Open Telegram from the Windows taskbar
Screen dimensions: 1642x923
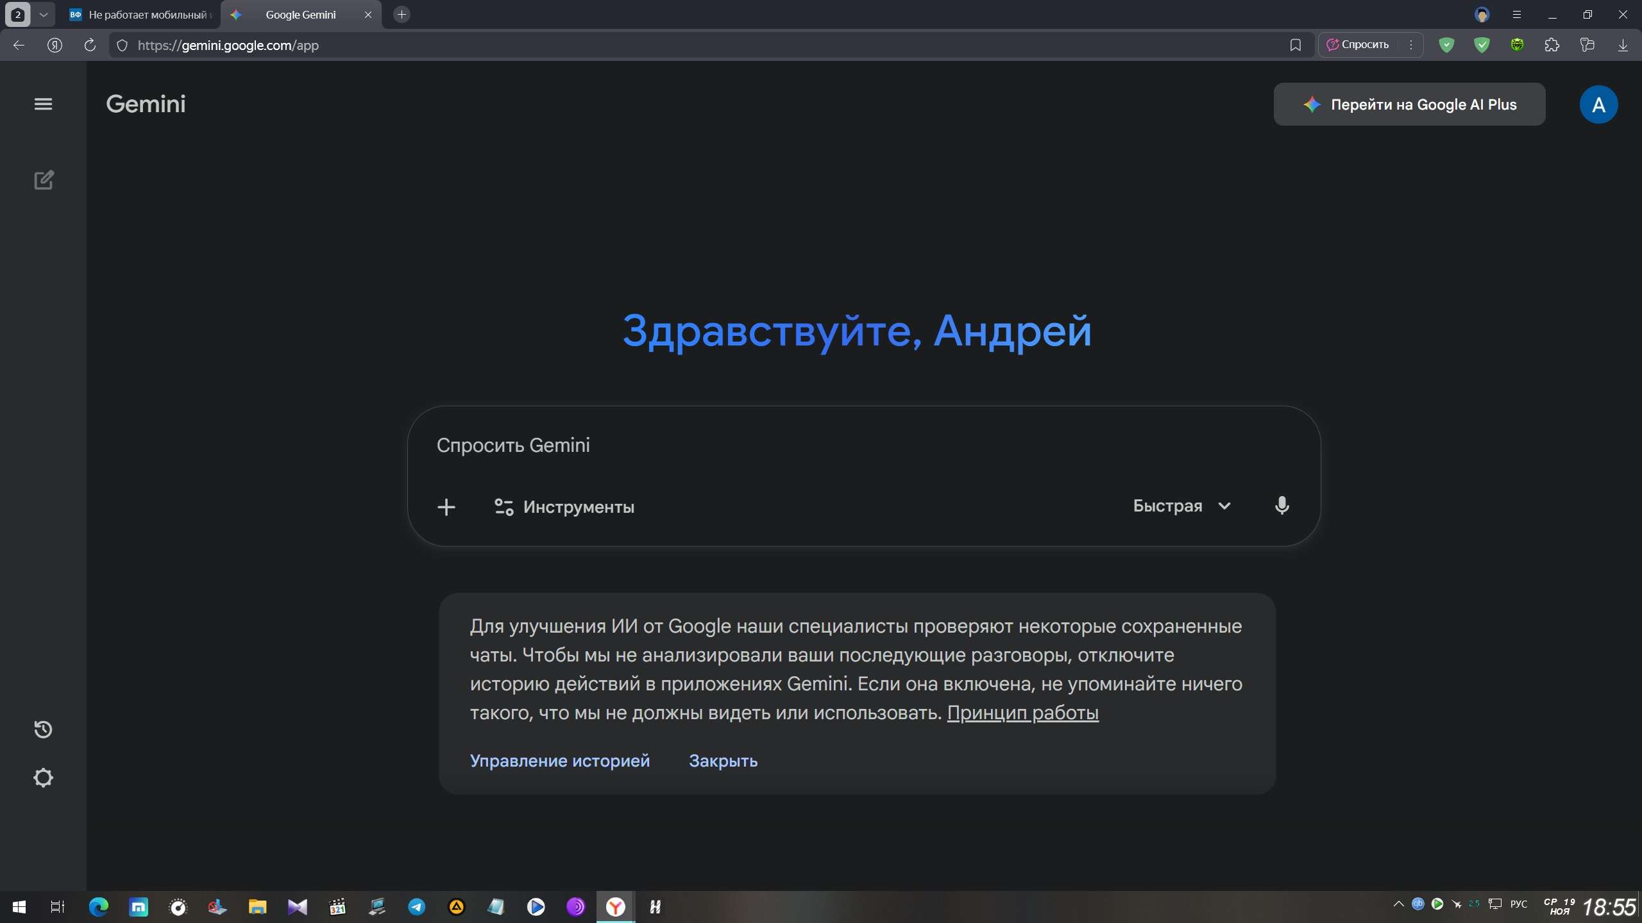pos(416,906)
